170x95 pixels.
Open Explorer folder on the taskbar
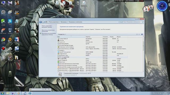[x=8, y=93]
